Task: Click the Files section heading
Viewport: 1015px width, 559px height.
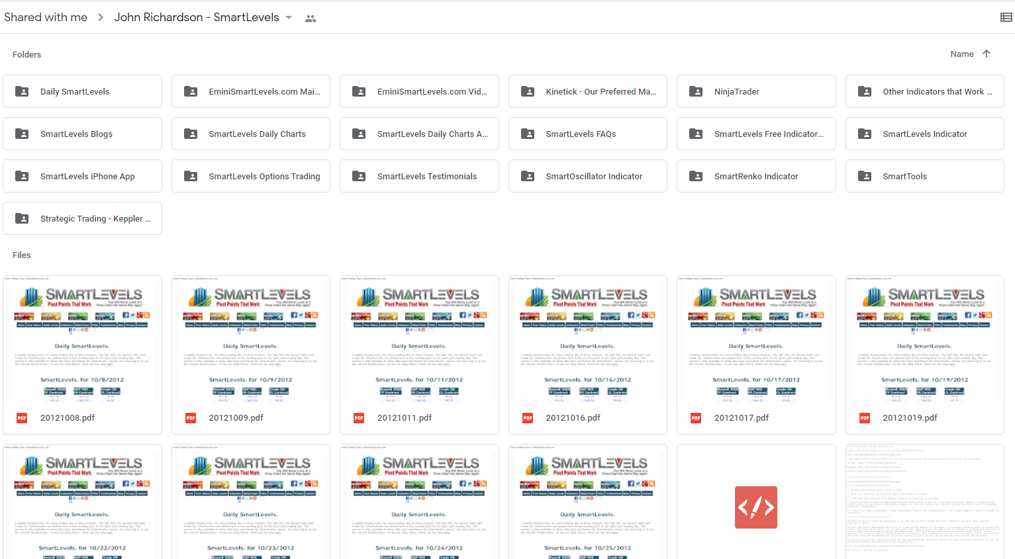Action: point(22,255)
